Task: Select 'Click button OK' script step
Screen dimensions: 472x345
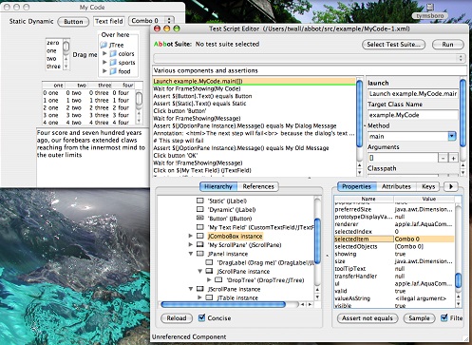Action: coord(254,156)
